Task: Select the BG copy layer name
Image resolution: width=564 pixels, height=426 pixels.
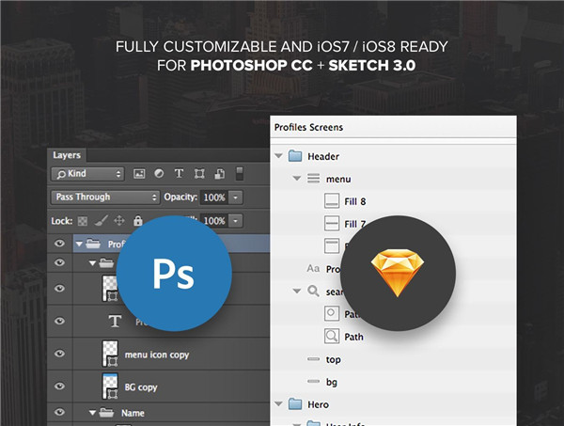Action: coord(141,387)
